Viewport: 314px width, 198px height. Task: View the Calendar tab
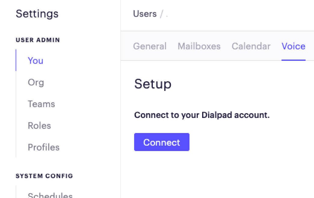click(251, 46)
